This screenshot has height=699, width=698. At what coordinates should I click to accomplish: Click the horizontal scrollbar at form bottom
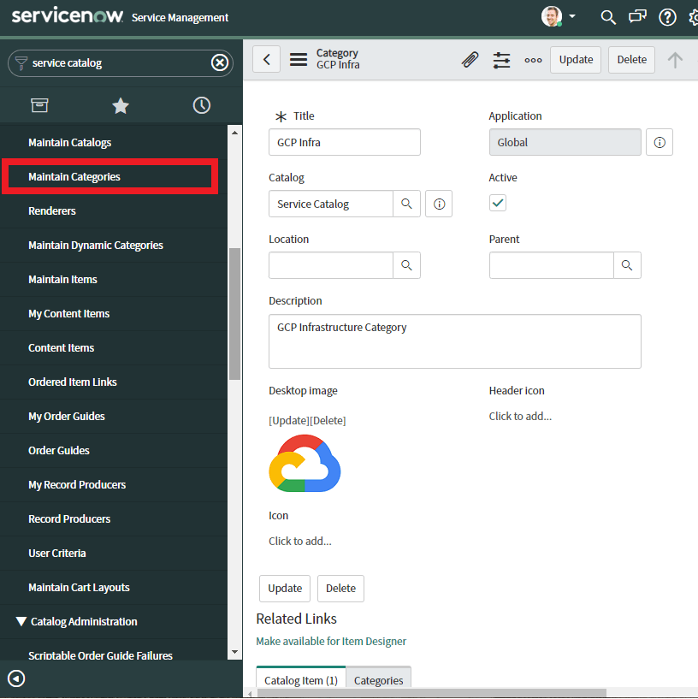click(431, 693)
